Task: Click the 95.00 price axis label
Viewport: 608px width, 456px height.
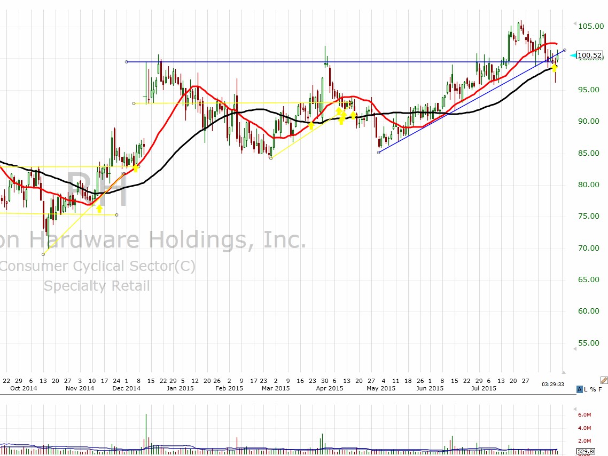Action: (589, 90)
